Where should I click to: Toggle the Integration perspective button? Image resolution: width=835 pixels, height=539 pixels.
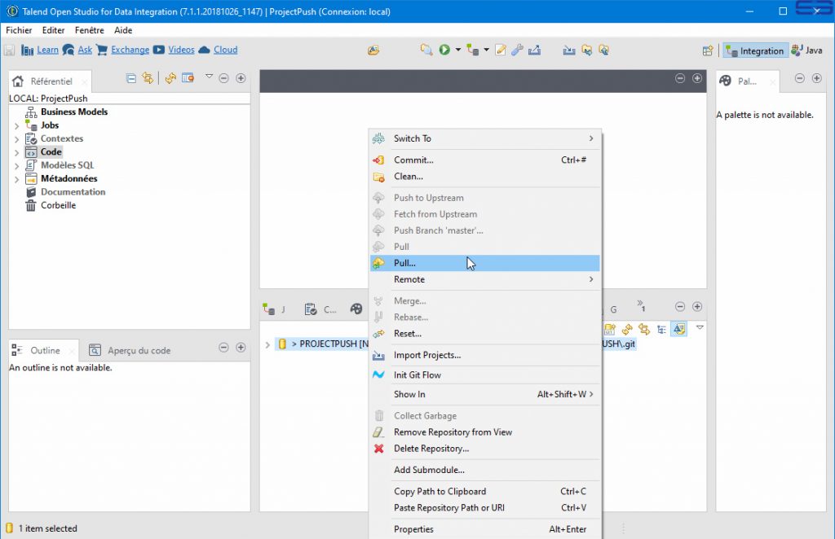(755, 50)
